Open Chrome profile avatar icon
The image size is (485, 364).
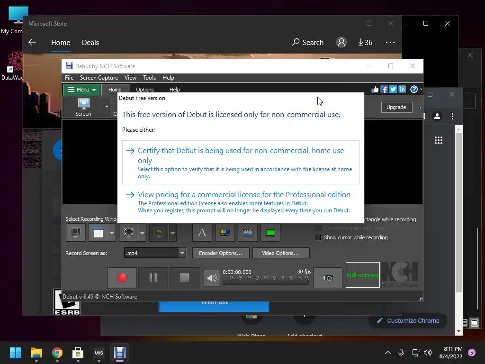437,117
